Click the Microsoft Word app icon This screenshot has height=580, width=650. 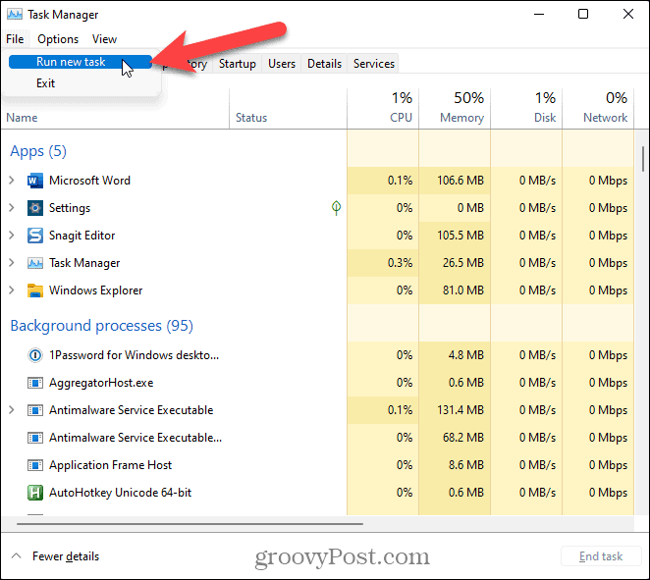[x=35, y=181]
